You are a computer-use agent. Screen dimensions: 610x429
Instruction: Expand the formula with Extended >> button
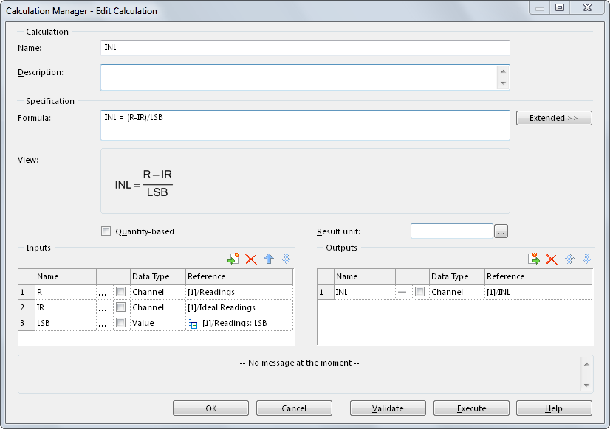(554, 118)
